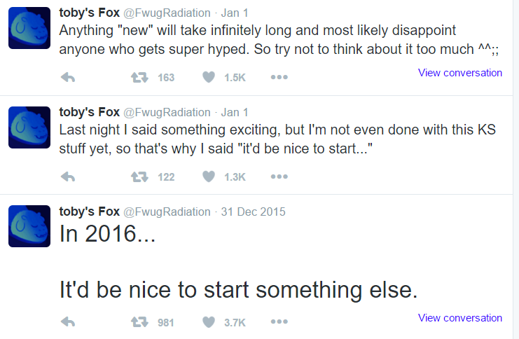
Task: Open the avatar on the first tweet
Action: pyautogui.click(x=29, y=28)
